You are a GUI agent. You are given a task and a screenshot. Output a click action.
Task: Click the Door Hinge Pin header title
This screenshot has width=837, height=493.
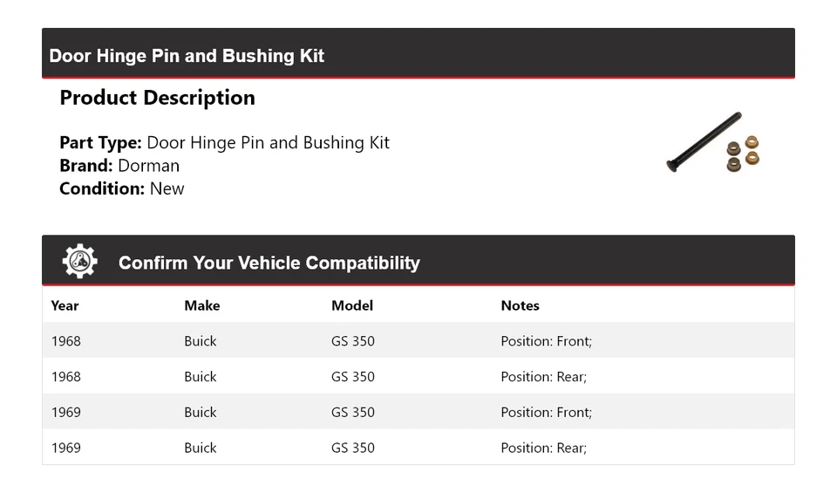187,56
